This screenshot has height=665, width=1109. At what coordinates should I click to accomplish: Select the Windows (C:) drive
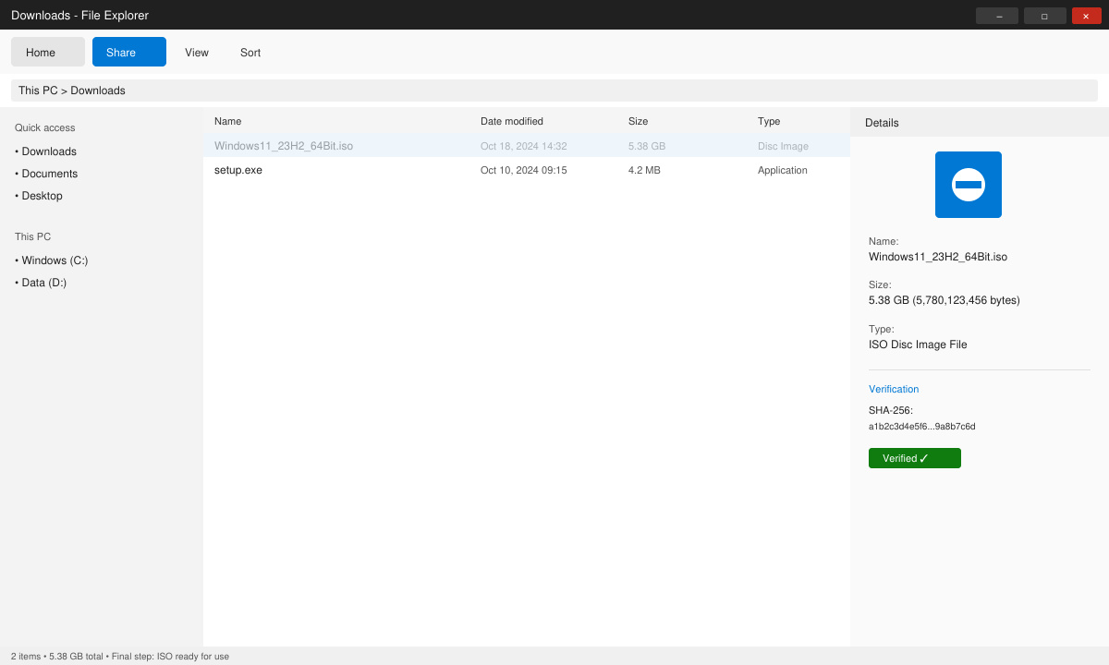point(52,260)
